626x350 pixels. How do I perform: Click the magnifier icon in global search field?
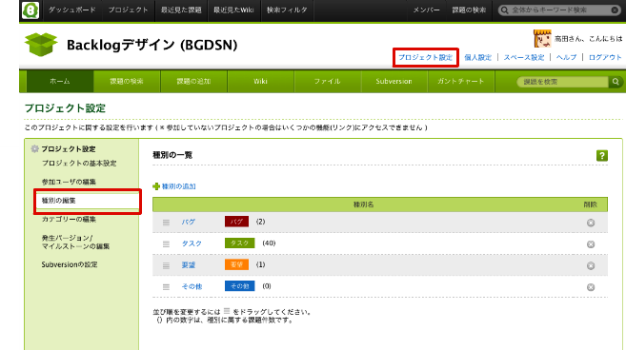505,10
